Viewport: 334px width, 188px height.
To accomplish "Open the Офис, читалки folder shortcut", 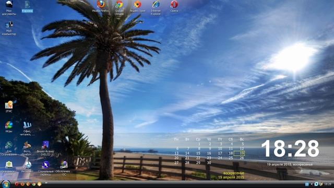I will [27, 128].
